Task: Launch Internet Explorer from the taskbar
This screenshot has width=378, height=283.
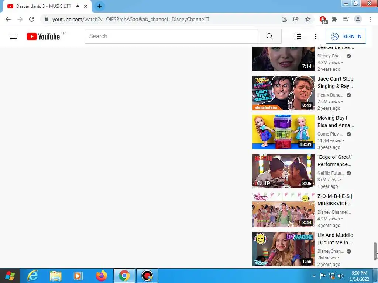Action: click(32, 276)
